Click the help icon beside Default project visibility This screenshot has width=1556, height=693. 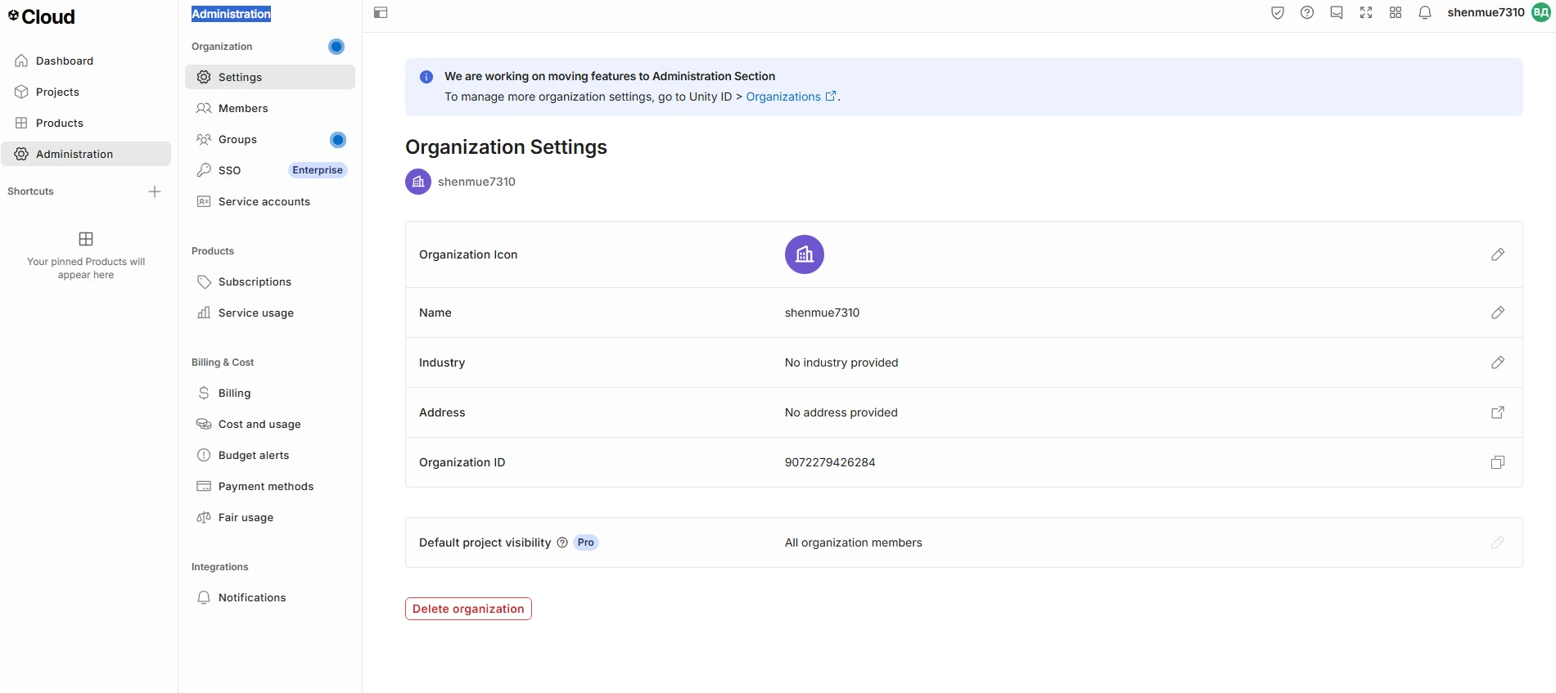pos(562,542)
